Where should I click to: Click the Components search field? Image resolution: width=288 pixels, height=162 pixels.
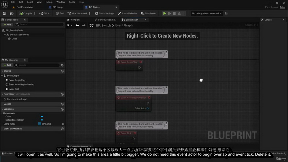(x=39, y=24)
